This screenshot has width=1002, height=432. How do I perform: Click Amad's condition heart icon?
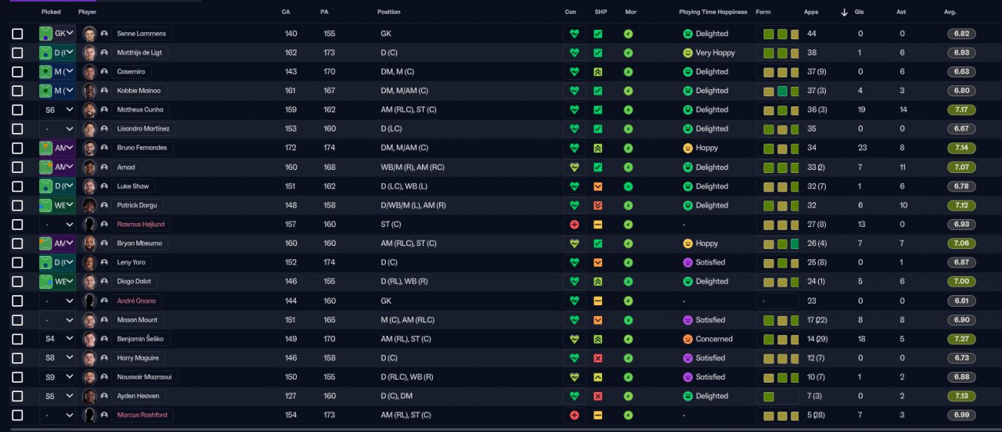pos(574,167)
